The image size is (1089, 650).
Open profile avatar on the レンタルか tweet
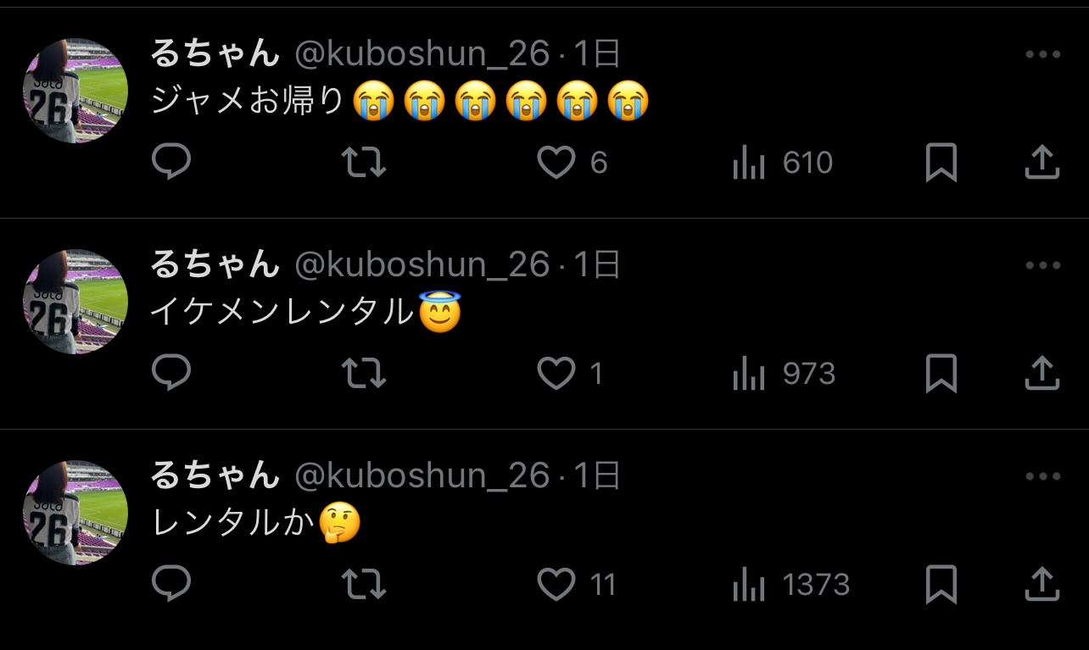coord(75,513)
